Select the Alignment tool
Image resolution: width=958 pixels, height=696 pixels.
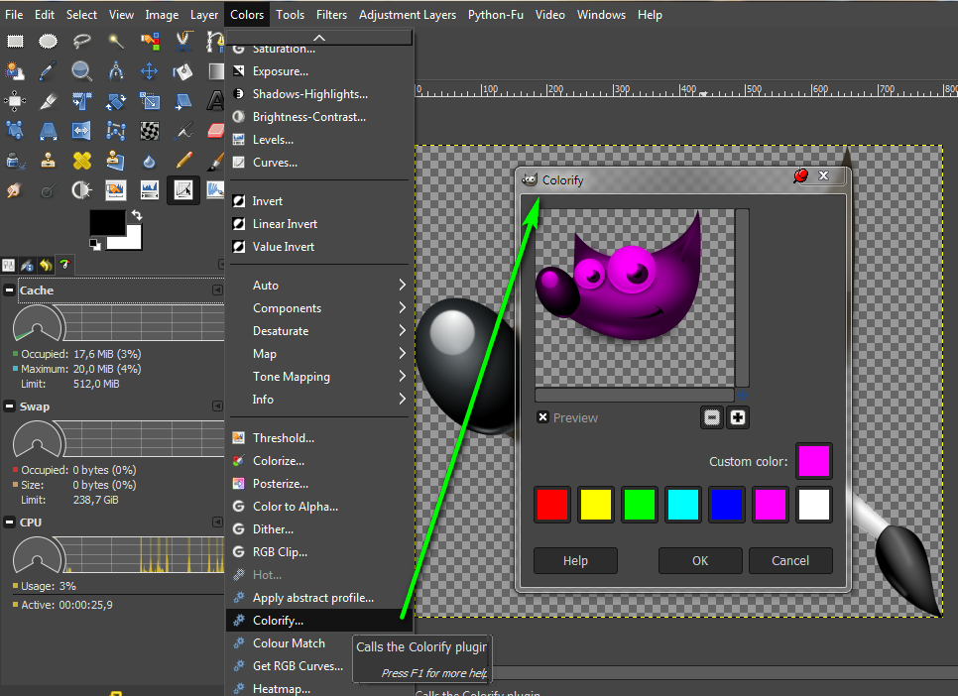(x=15, y=100)
